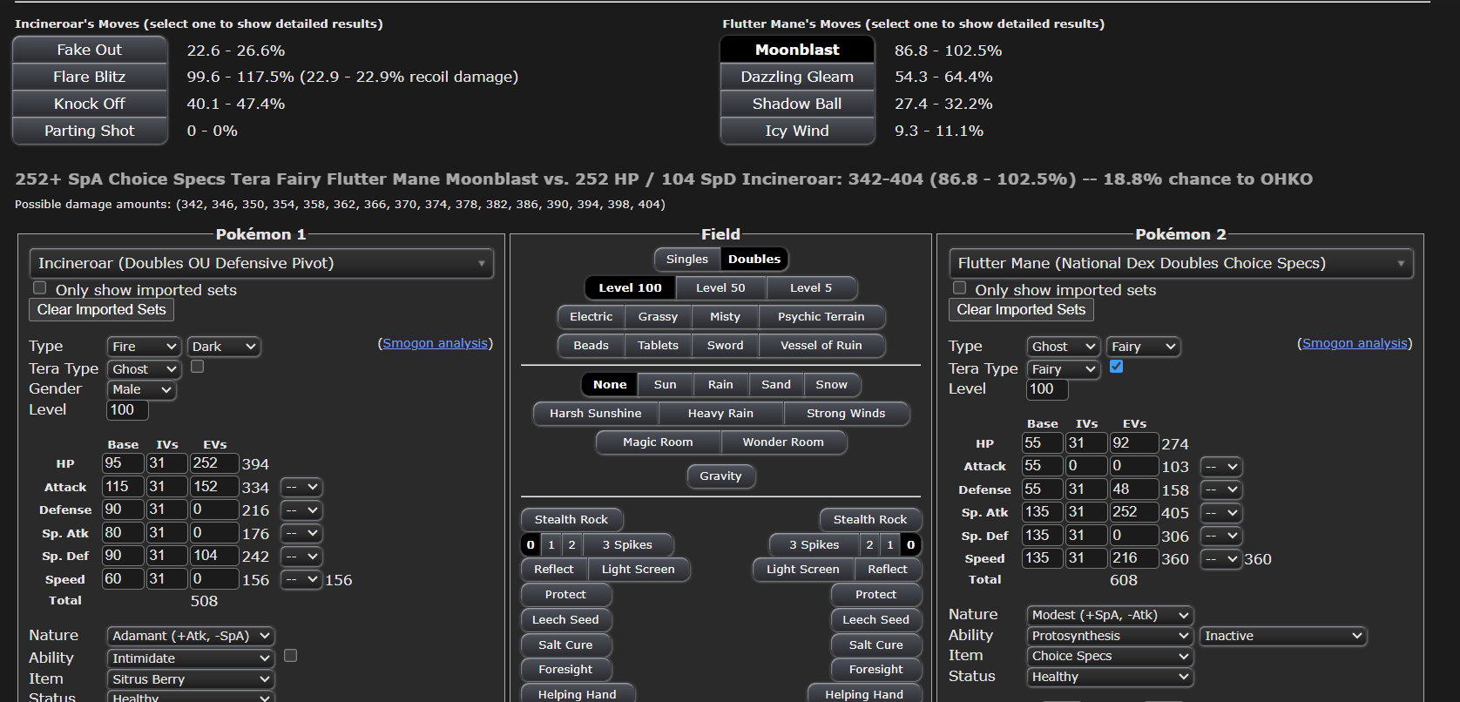The image size is (1460, 702).
Task: Click Clear Imported Sets for Pokémon 2
Action: point(1021,309)
